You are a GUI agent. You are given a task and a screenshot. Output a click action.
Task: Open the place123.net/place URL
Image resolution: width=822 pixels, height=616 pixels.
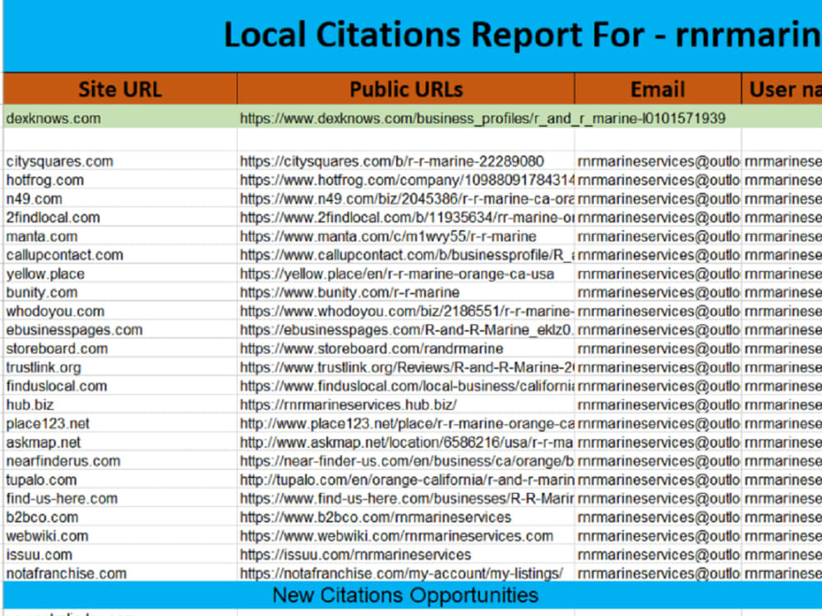[x=406, y=423]
